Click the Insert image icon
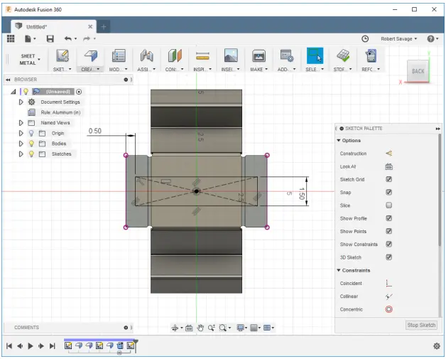The image size is (446, 359). (231, 55)
